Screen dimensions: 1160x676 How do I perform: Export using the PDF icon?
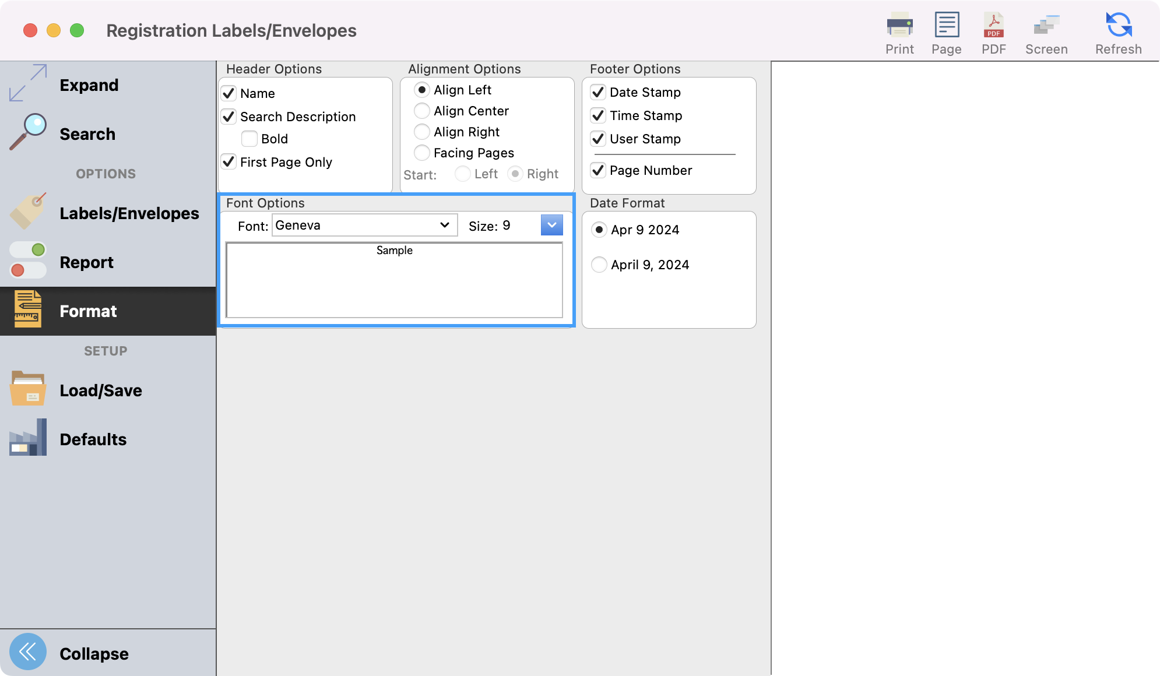point(993,26)
